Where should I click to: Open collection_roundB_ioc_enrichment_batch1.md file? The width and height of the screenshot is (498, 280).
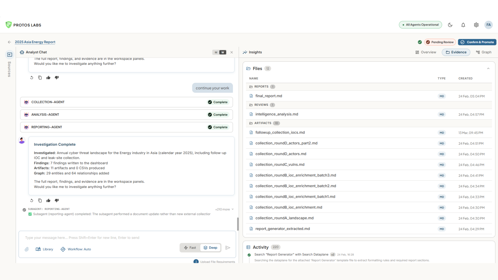tap(369, 197)
